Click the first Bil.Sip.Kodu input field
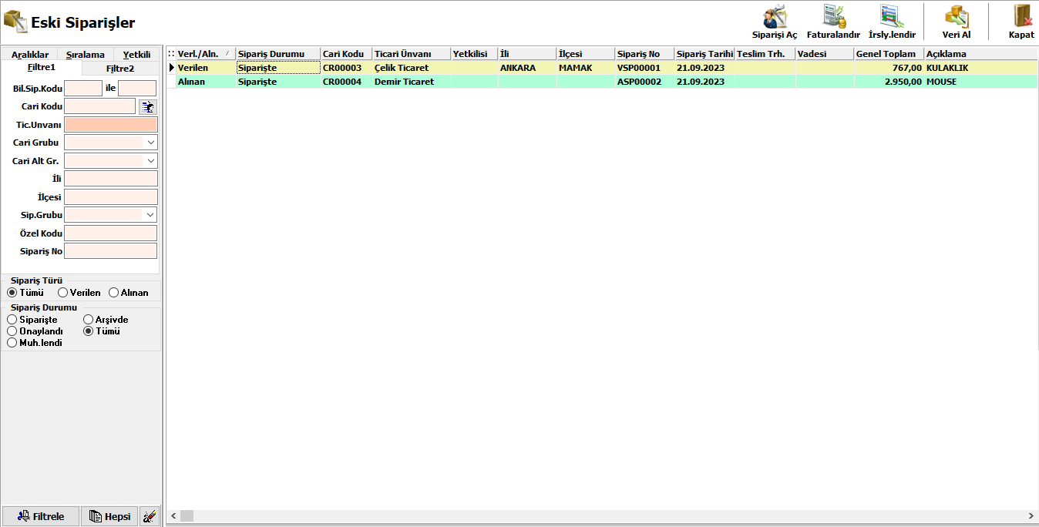1039x527 pixels. [x=83, y=89]
